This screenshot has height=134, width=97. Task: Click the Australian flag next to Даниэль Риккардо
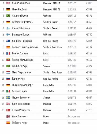(8, 41)
